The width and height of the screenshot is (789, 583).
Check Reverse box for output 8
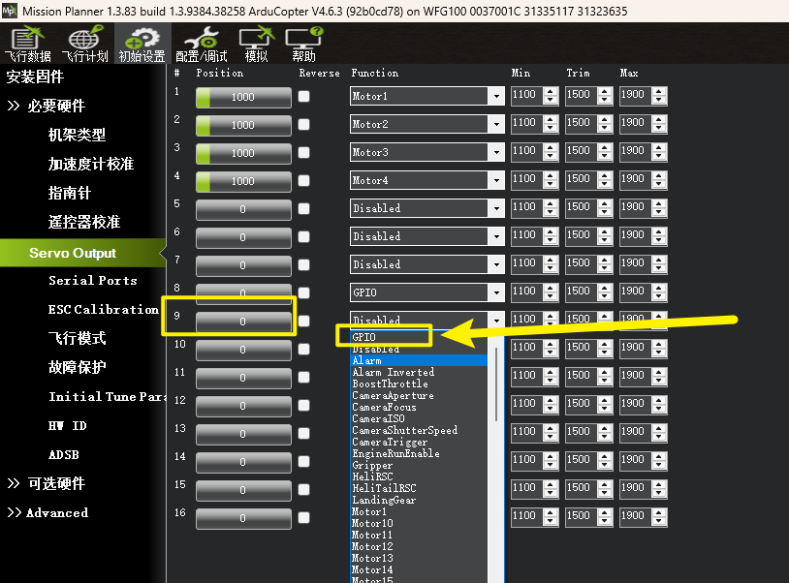304,293
